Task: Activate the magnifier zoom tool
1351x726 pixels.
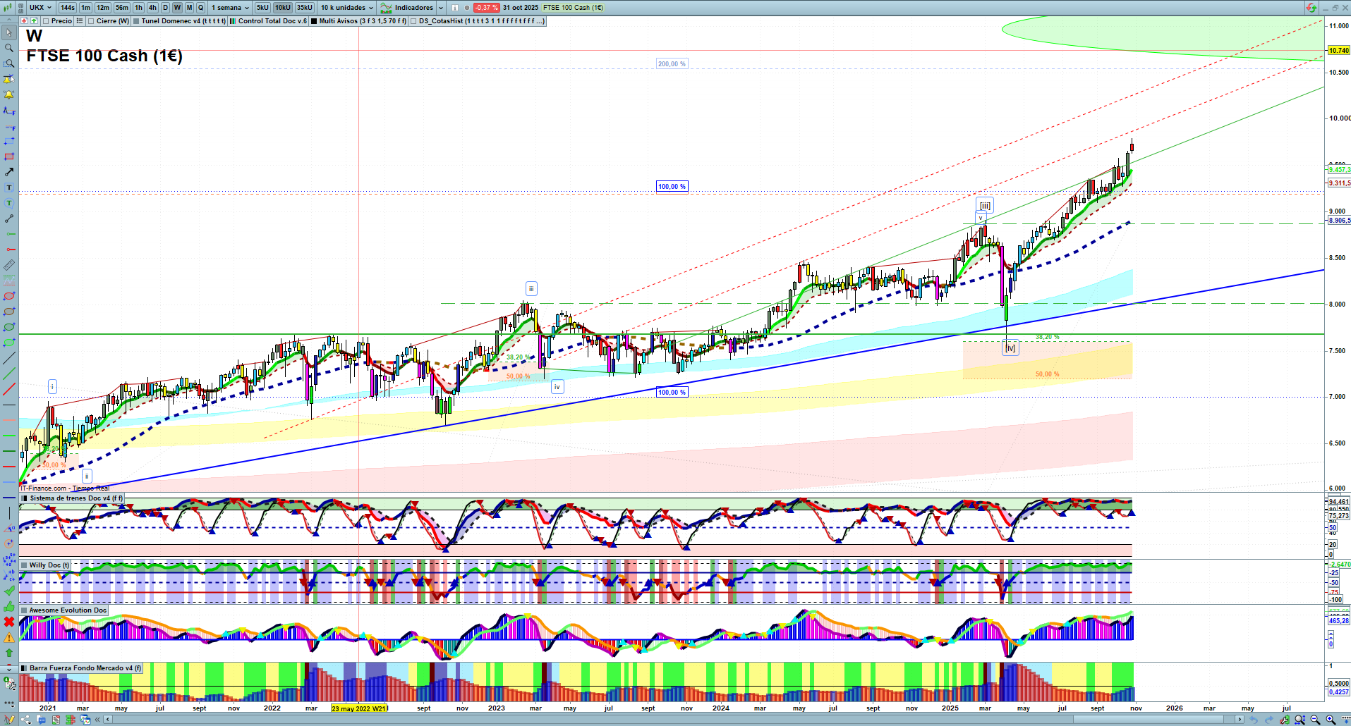Action: coord(9,48)
